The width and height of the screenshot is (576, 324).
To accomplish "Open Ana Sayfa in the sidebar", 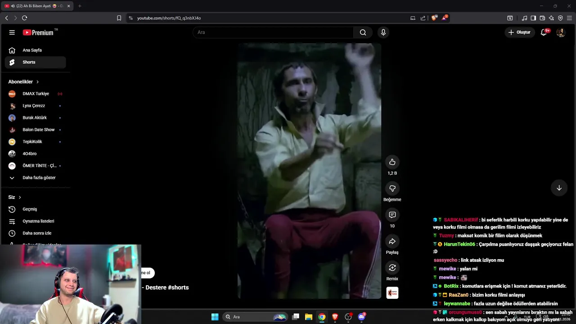I will coord(35,50).
